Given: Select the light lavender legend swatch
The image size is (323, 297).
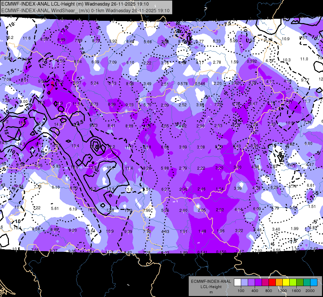Looking at the screenshot, I should (x=244, y=282).
